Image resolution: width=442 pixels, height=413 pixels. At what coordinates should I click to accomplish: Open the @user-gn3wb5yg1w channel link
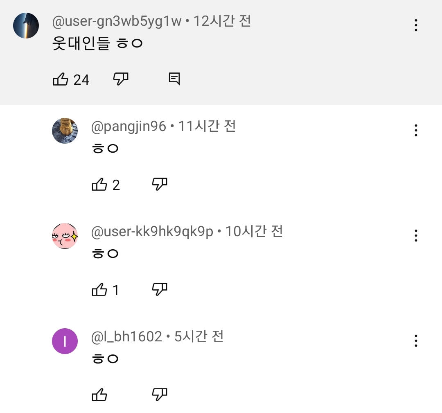coord(117,21)
